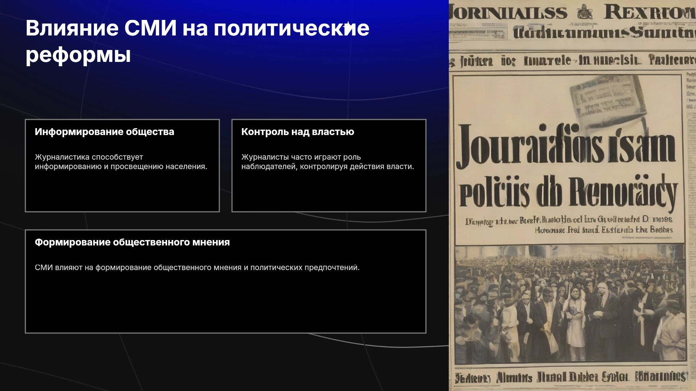Image resolution: width=696 pixels, height=391 pixels.
Task: Click the sentence starting "СМИ влияют на формирование"
Action: [197, 268]
